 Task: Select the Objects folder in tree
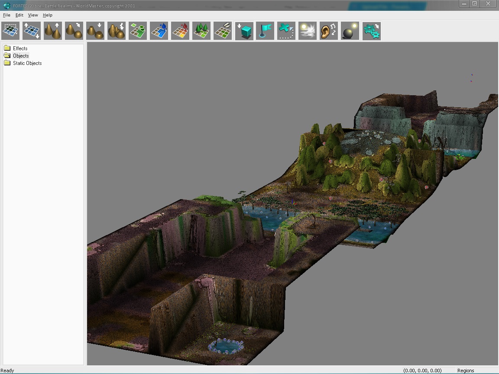click(x=21, y=56)
